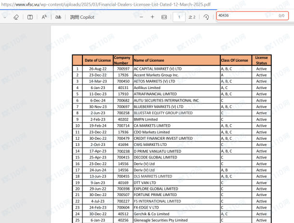Select 'CA MARKETS LIMITED' licensee name
Viewport: 294px width, 223px height.
[x=152, y=126]
